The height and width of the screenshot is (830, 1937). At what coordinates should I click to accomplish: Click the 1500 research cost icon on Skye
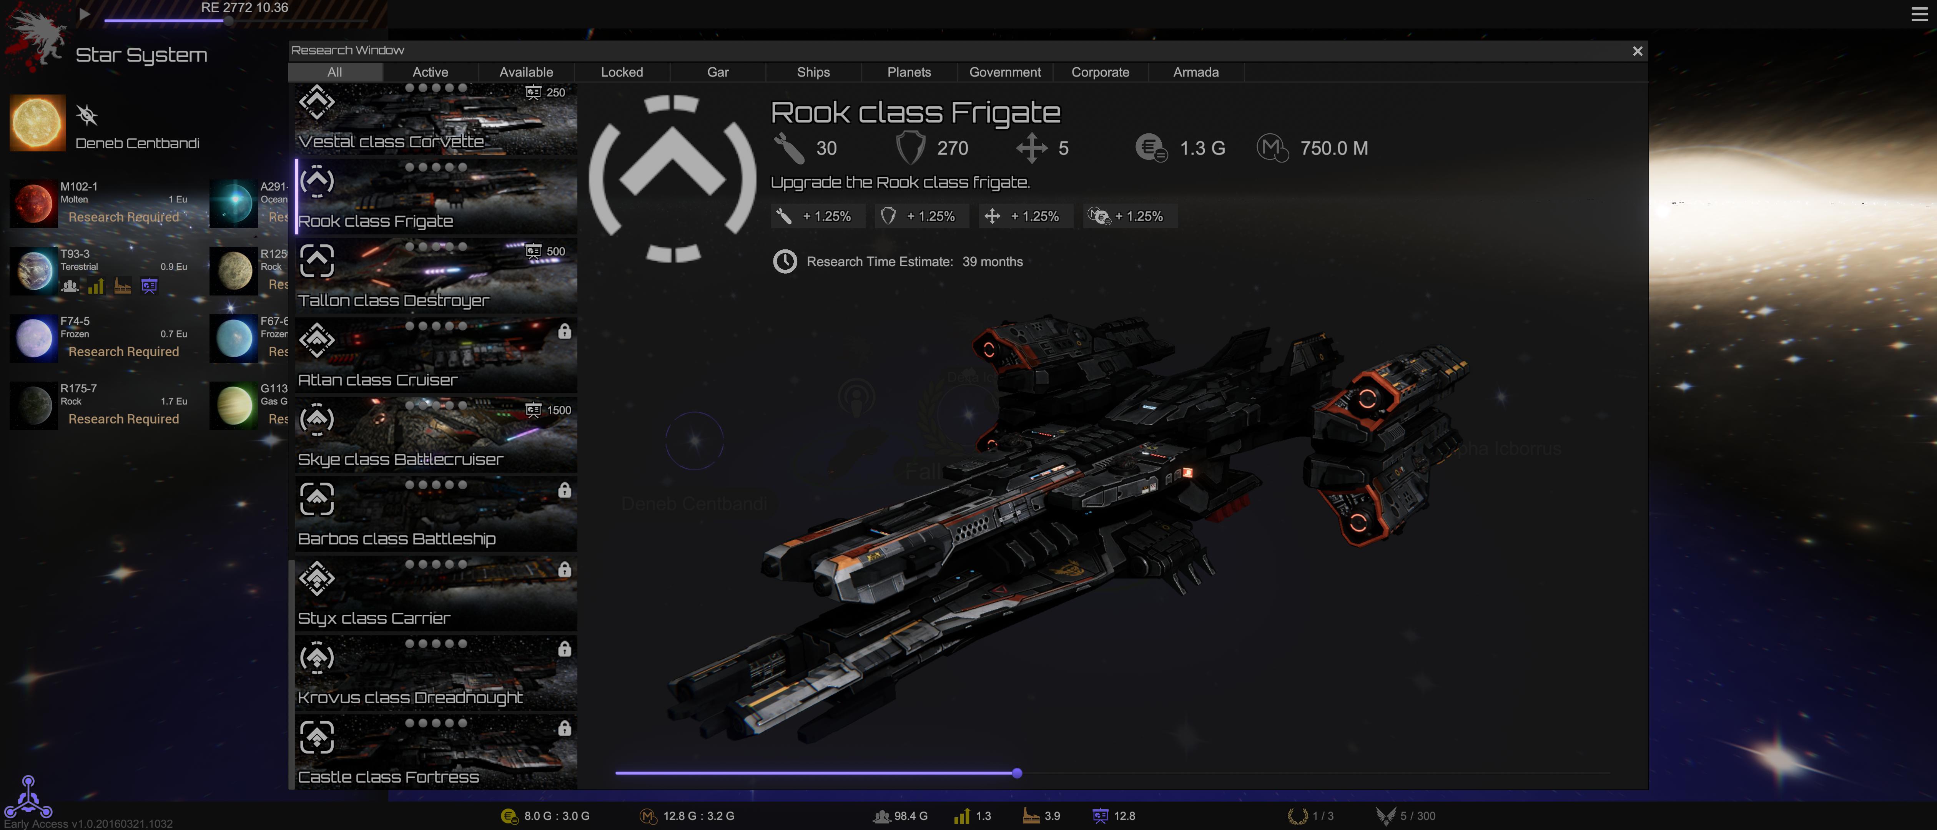[x=533, y=410]
